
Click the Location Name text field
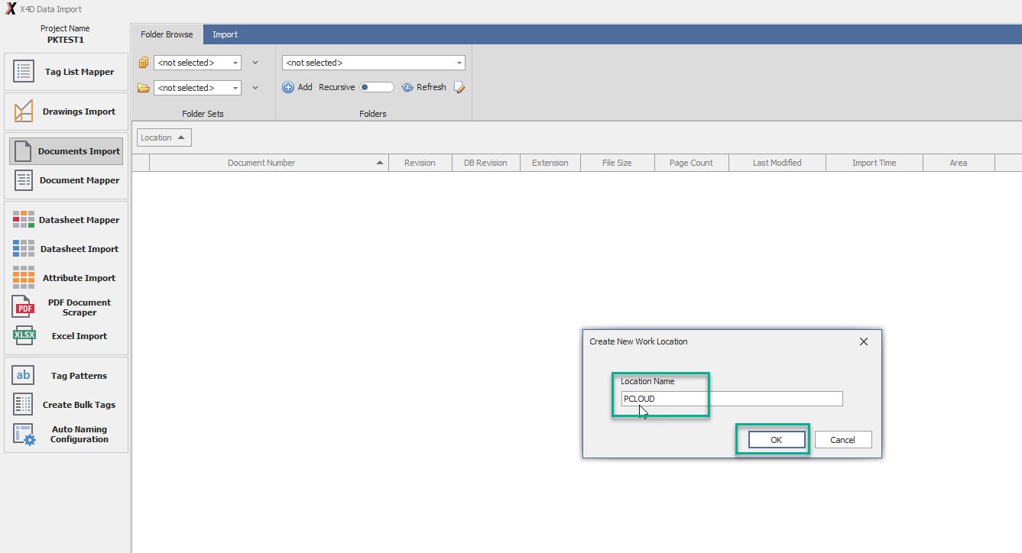click(x=731, y=399)
